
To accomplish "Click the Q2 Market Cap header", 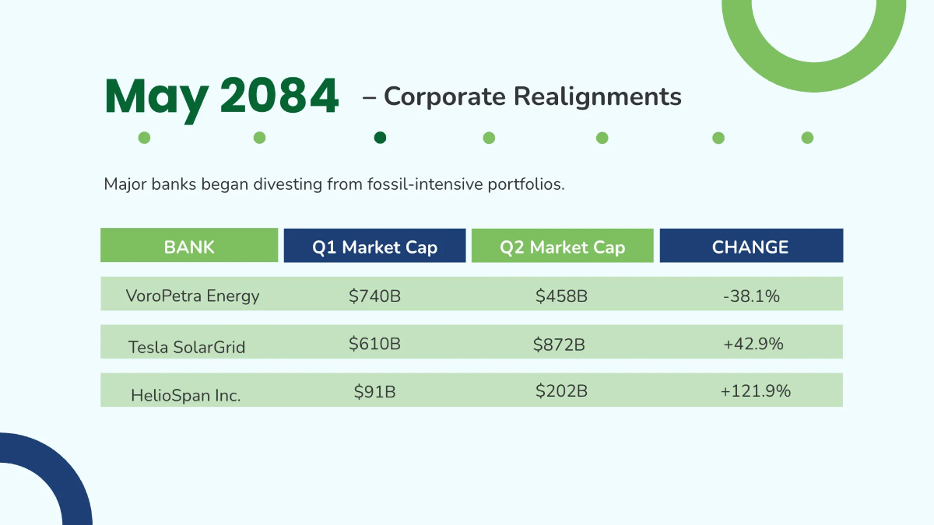I will 562,247.
